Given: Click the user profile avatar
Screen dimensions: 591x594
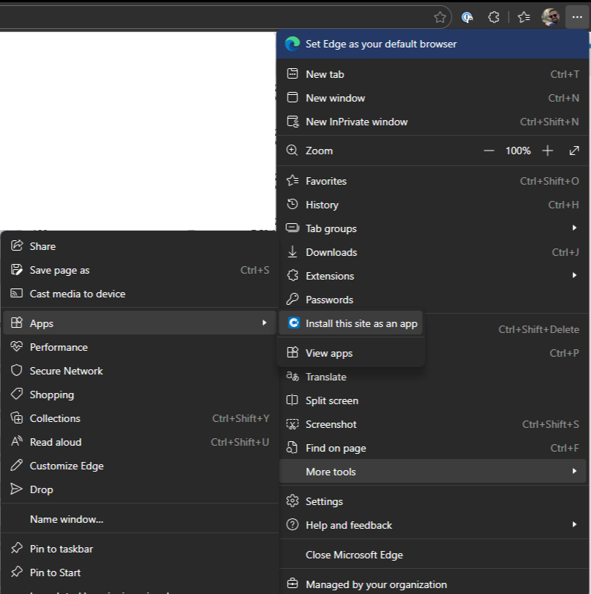Looking at the screenshot, I should tap(549, 17).
